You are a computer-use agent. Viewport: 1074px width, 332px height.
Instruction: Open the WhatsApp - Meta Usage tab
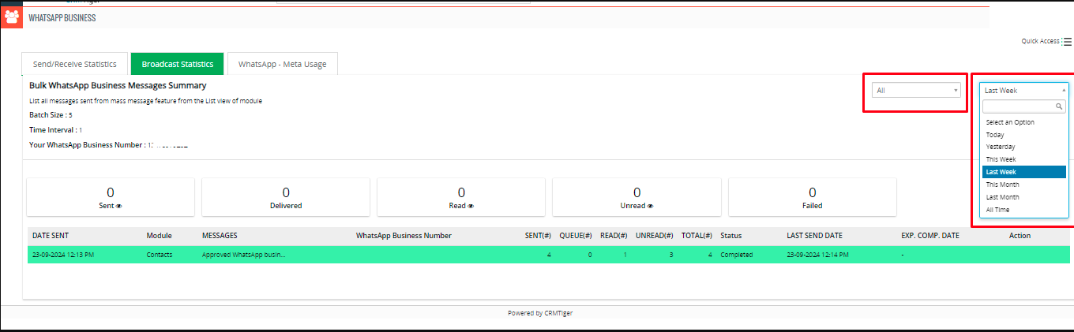point(283,64)
